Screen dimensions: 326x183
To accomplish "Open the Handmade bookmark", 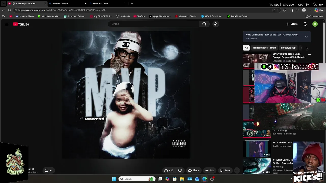I will pos(123,16).
